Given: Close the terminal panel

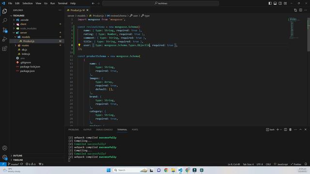Looking at the screenshot, I should click(x=306, y=130).
